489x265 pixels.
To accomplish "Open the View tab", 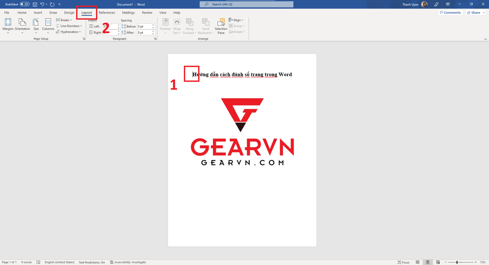I will point(163,13).
